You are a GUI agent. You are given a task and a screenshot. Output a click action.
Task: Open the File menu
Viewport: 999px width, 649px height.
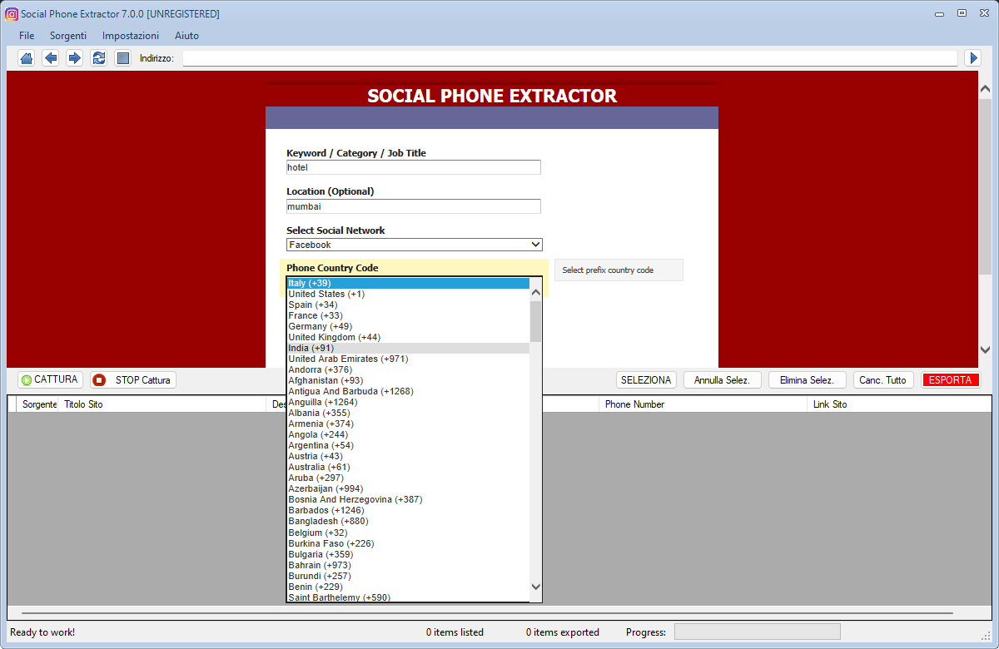tap(27, 36)
